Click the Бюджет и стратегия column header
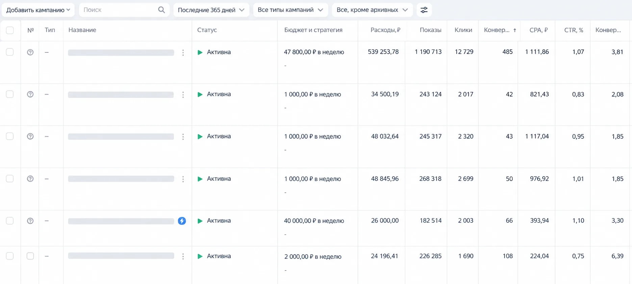 (313, 30)
